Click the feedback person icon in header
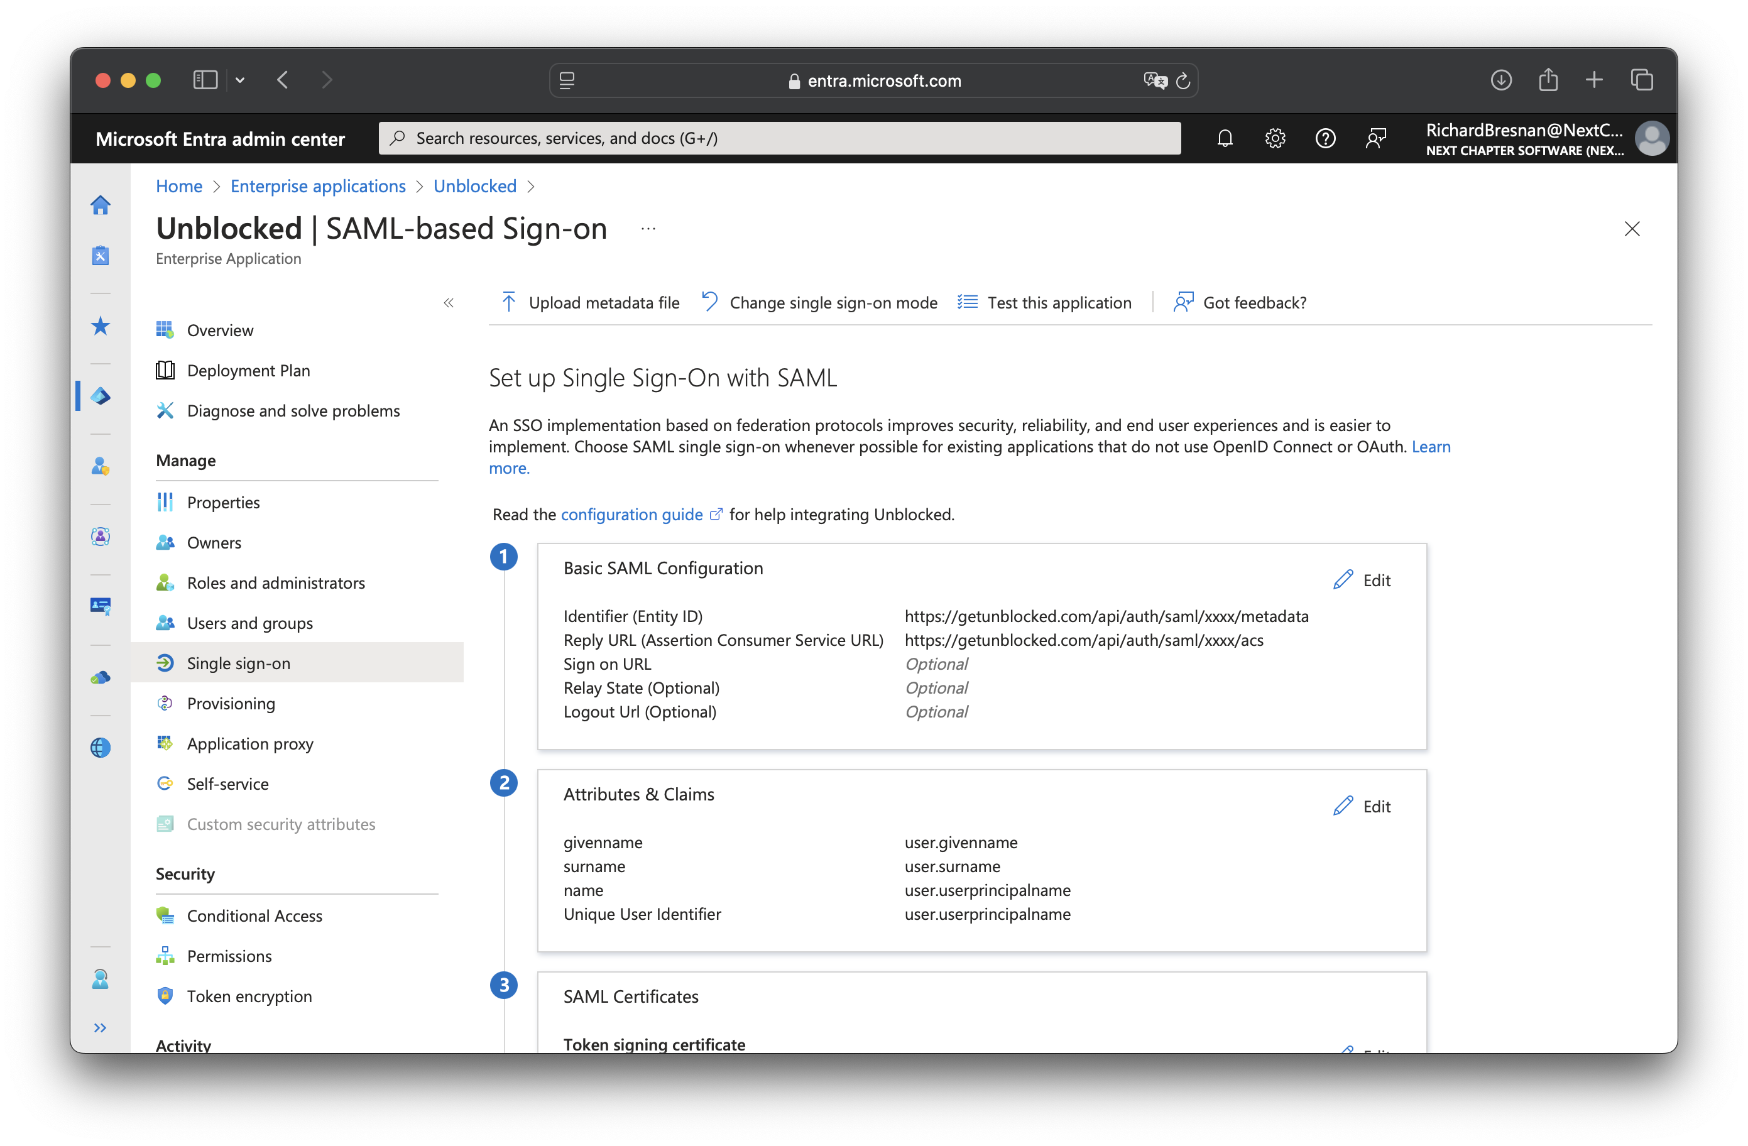This screenshot has width=1748, height=1146. (x=1375, y=138)
